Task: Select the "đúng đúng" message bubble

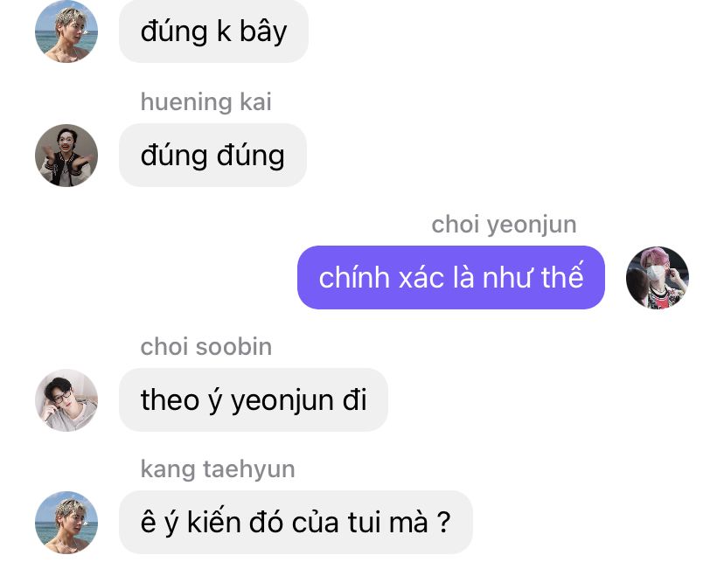Action: click(212, 156)
